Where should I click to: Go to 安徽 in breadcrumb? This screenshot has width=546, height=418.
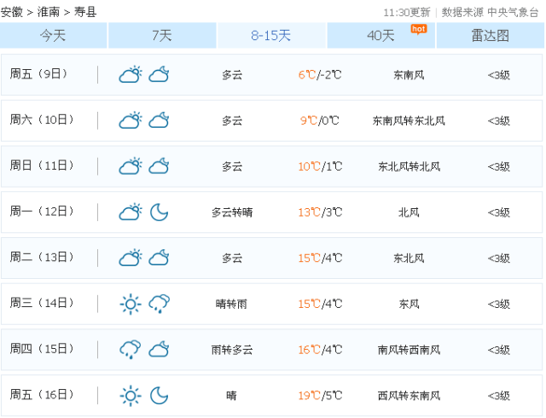pos(12,12)
